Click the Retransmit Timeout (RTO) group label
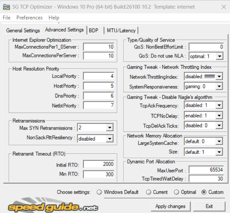This screenshot has height=213, width=230. [39, 154]
